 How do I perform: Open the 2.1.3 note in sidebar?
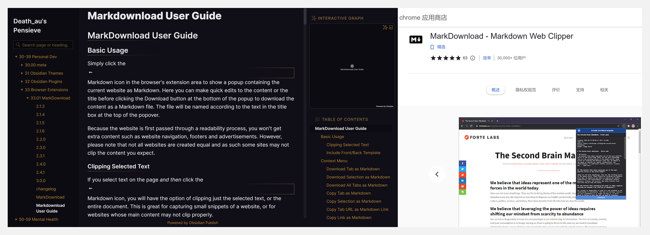point(40,106)
